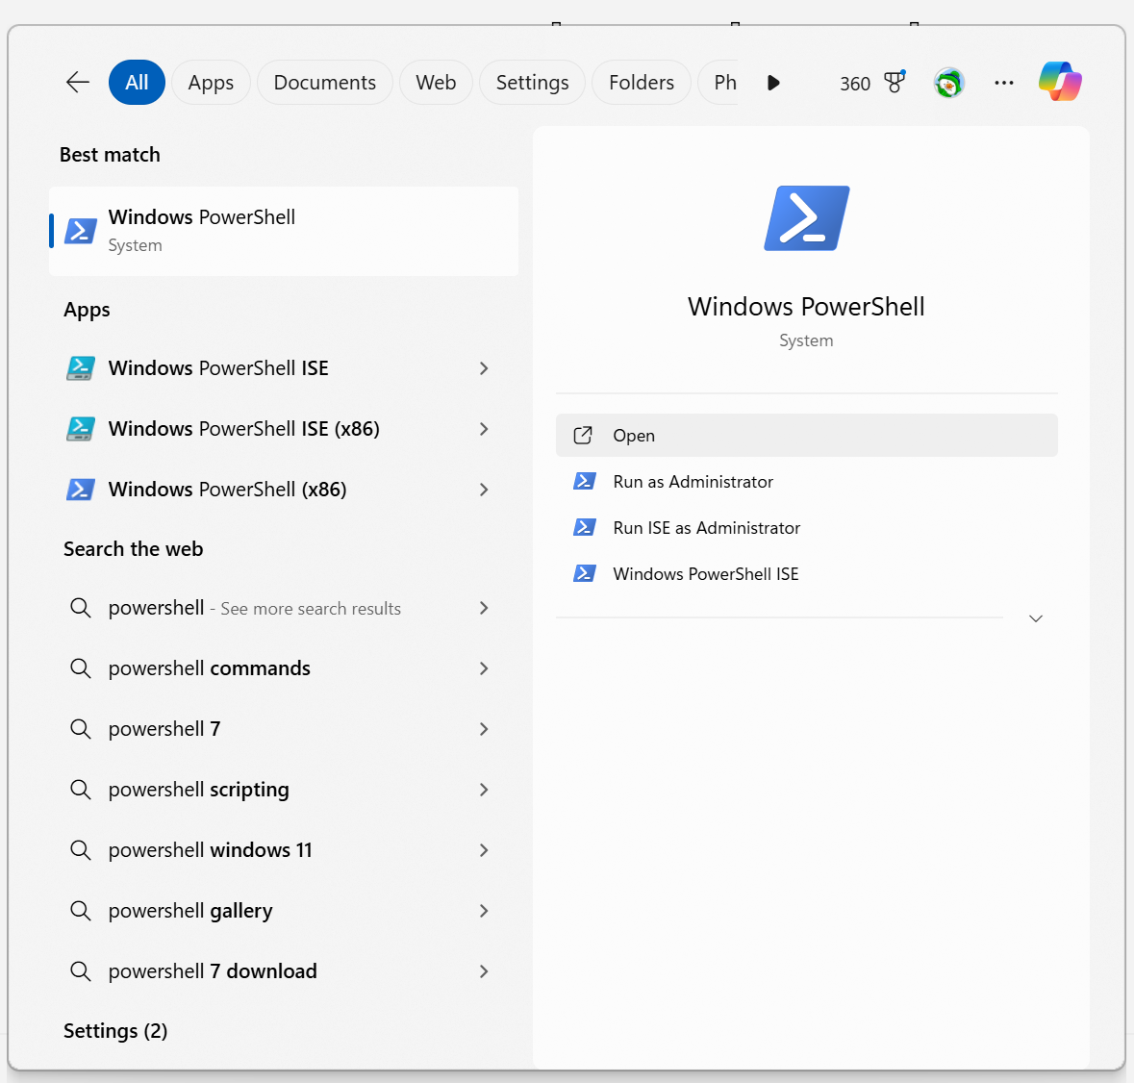
Task: Open Windows PowerShell ISE from preview pane
Action: tap(806, 574)
